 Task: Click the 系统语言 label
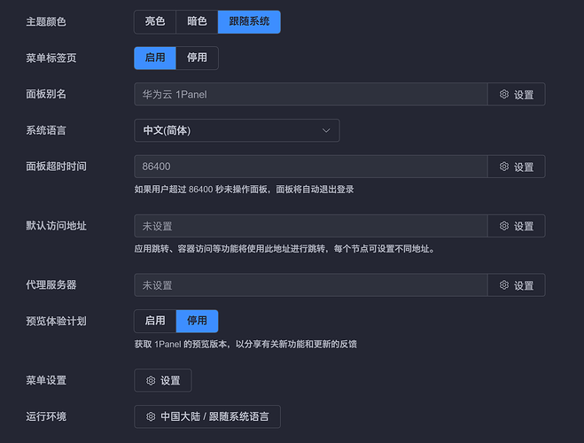(x=46, y=130)
